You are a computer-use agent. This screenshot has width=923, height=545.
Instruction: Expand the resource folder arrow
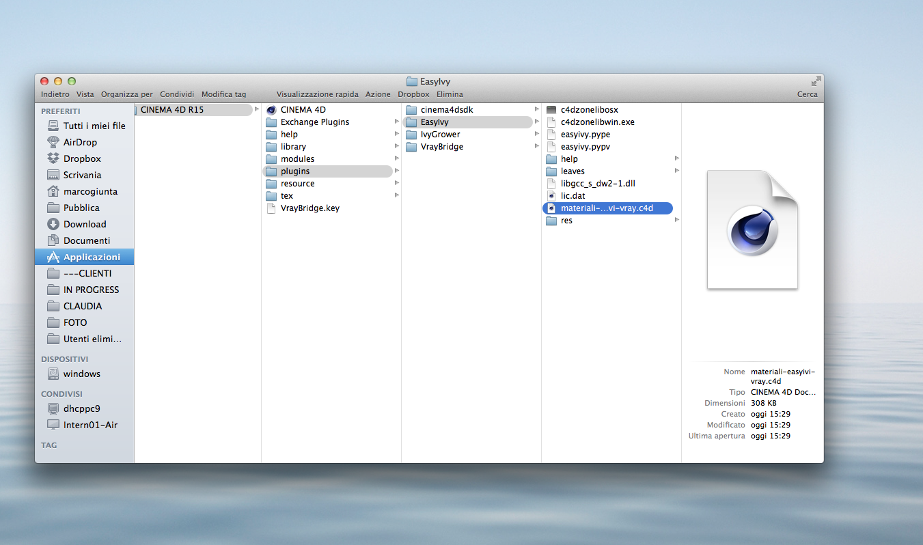(x=397, y=184)
